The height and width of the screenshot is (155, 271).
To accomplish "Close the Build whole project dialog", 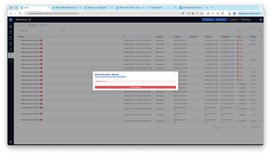I will point(175,74).
